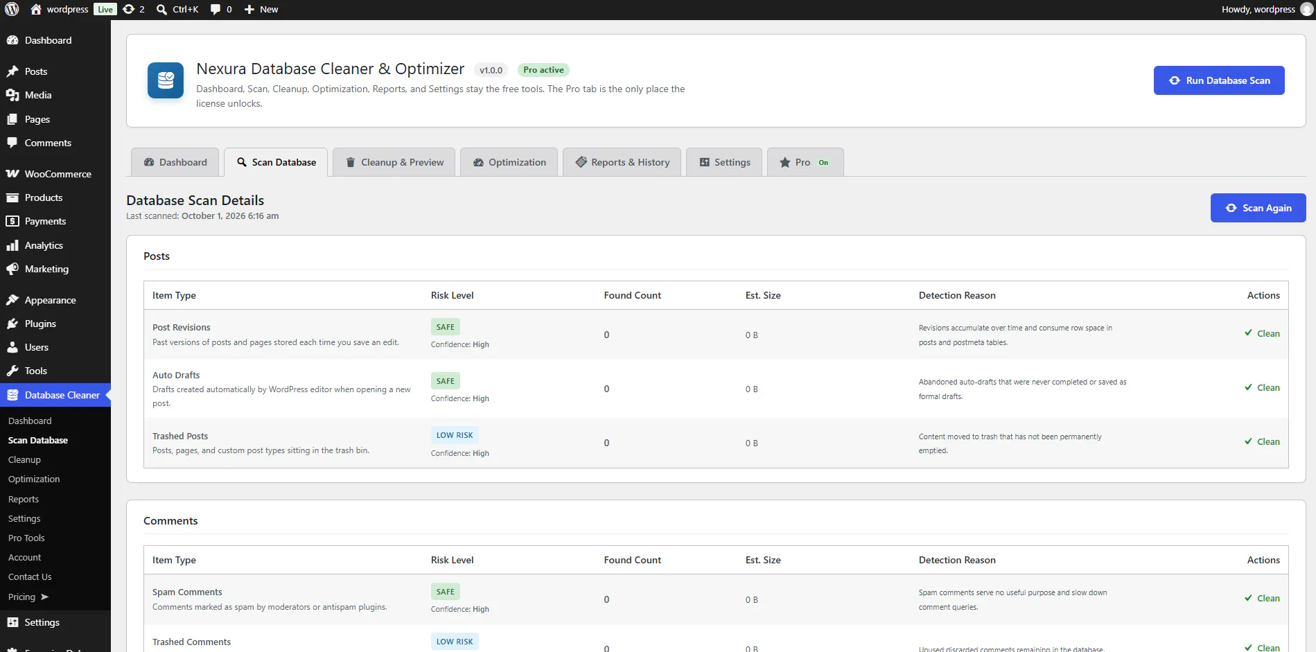This screenshot has height=652, width=1316.
Task: Click the SAFE badge for Spam Comments
Action: point(446,592)
